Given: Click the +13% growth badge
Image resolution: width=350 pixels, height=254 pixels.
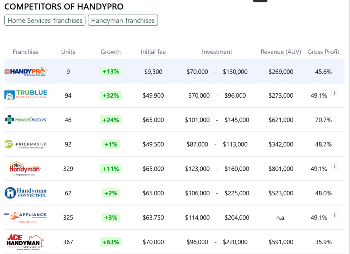Looking at the screenshot, I should pos(111,71).
